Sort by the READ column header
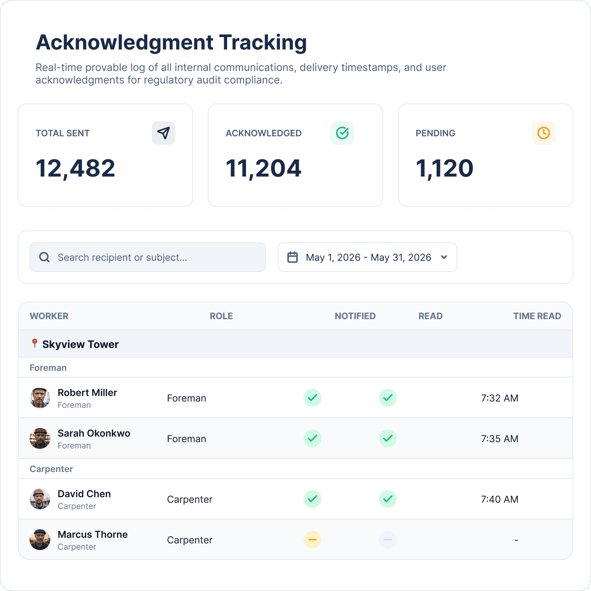 pos(430,316)
